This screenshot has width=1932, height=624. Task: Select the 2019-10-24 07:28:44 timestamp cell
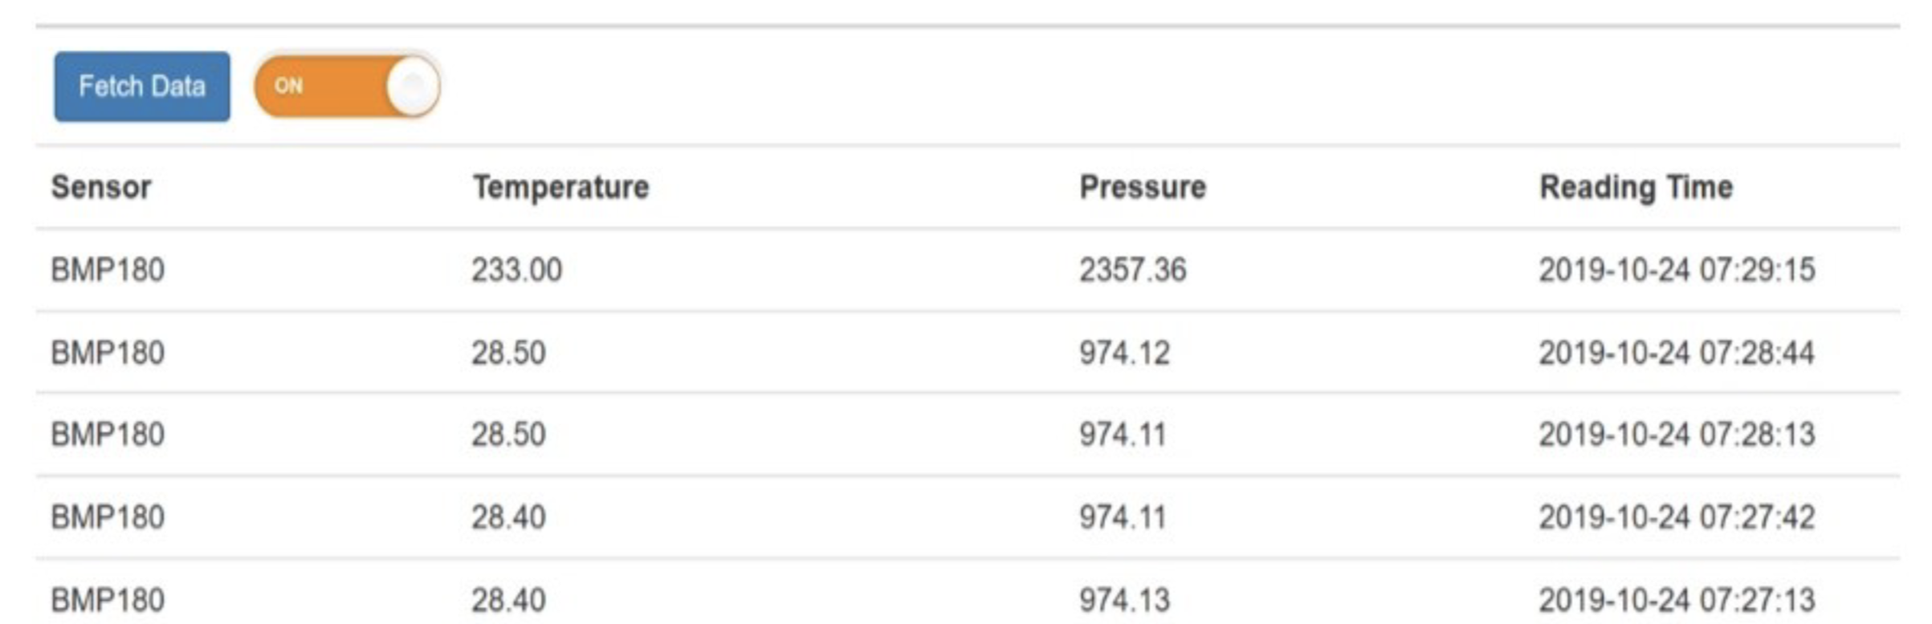point(1677,353)
